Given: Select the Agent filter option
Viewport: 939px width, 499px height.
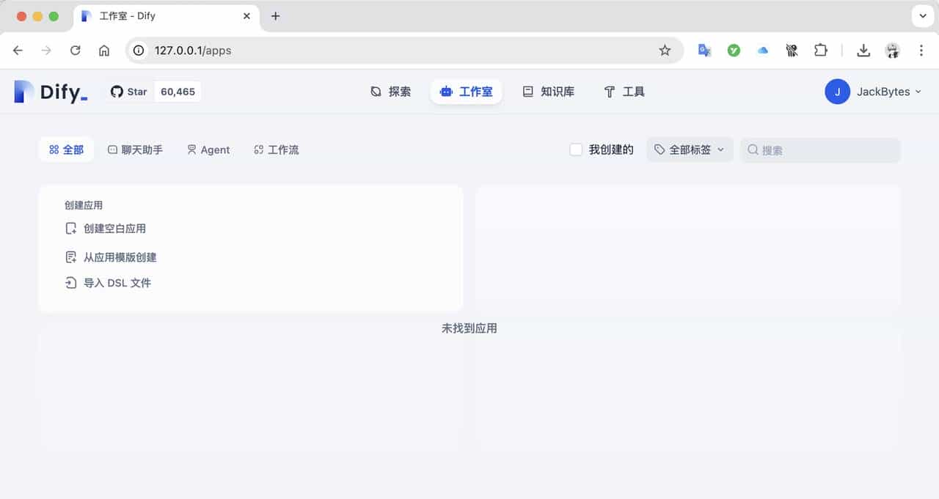Looking at the screenshot, I should click(208, 149).
